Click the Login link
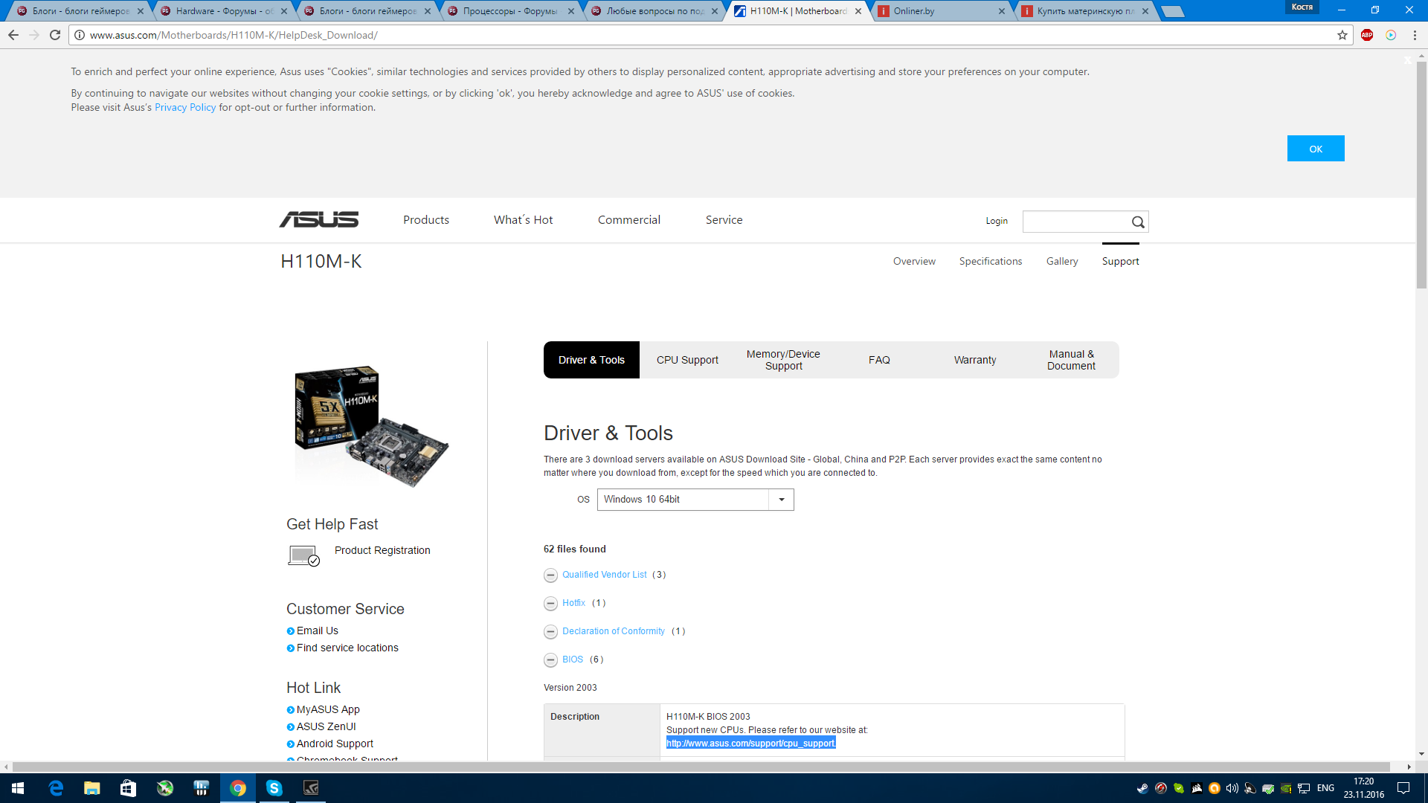 (997, 221)
